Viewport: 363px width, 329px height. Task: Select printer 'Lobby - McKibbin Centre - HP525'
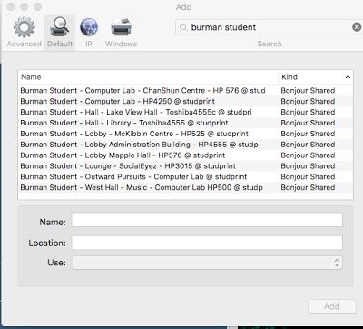tap(185, 134)
